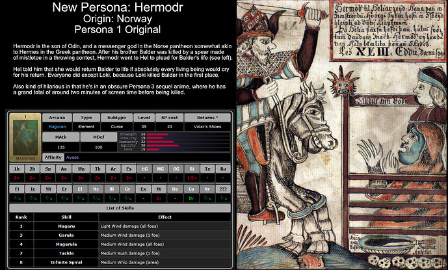Click the Medium Whip damage (area) effect
The height and width of the screenshot is (270, 448).
(129, 263)
